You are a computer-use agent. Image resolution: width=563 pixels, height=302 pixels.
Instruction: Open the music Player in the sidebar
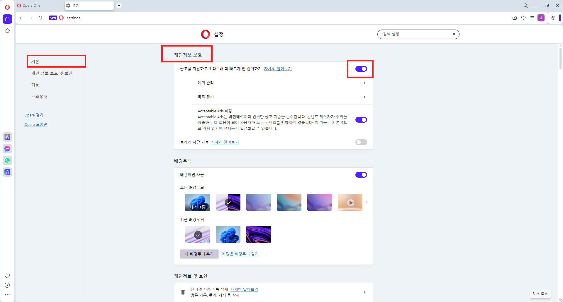coord(7,172)
